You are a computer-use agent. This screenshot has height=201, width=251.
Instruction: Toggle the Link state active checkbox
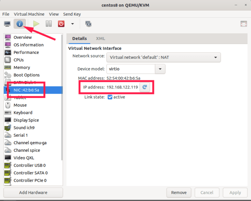pos(110,97)
